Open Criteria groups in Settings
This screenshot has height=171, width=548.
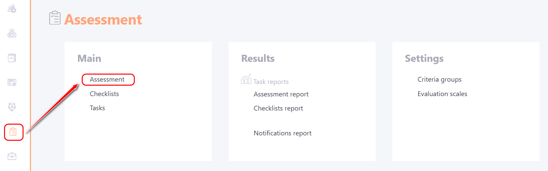(439, 80)
